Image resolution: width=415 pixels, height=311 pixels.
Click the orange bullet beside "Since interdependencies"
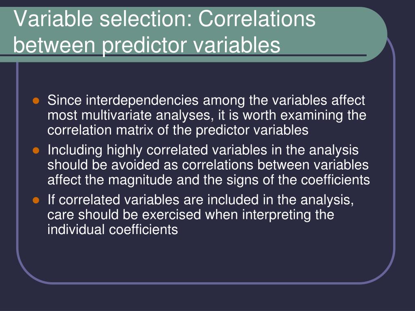point(36,101)
